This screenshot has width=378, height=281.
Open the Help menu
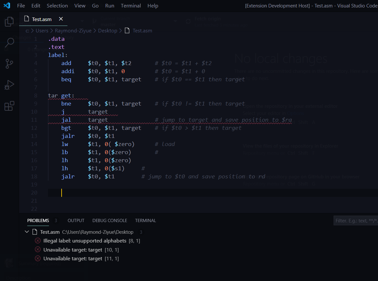pyautogui.click(x=153, y=6)
